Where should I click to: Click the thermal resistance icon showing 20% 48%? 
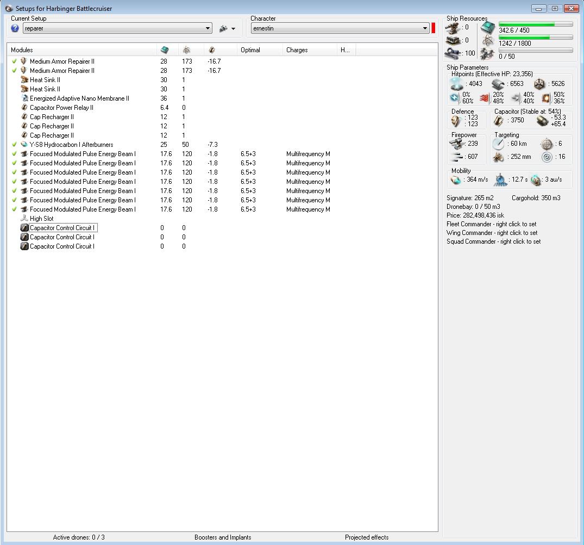point(485,98)
